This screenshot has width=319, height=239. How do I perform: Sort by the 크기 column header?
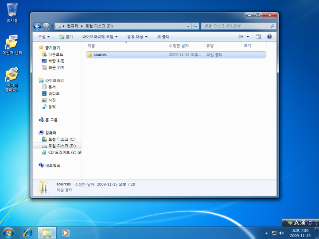247,46
